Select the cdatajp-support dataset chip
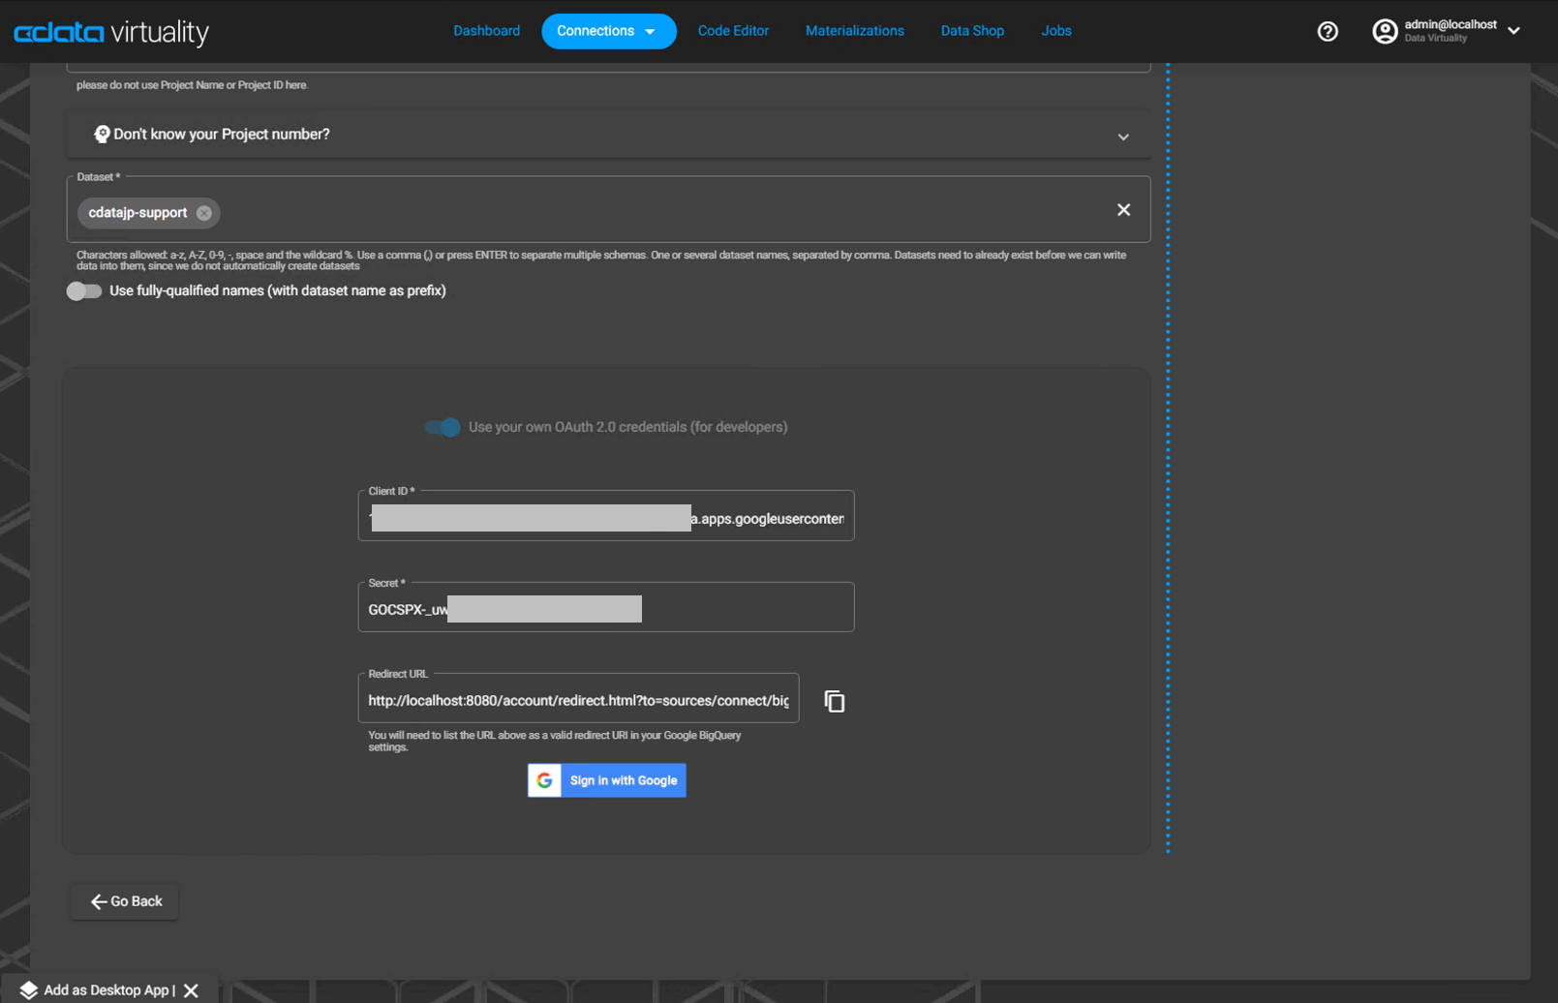Viewport: 1558px width, 1003px height. coord(148,213)
